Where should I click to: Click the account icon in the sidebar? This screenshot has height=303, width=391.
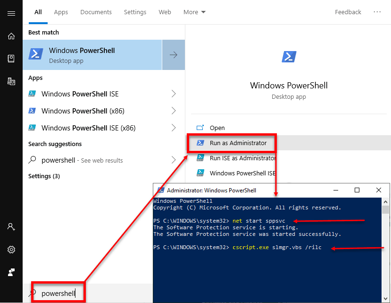point(11,227)
